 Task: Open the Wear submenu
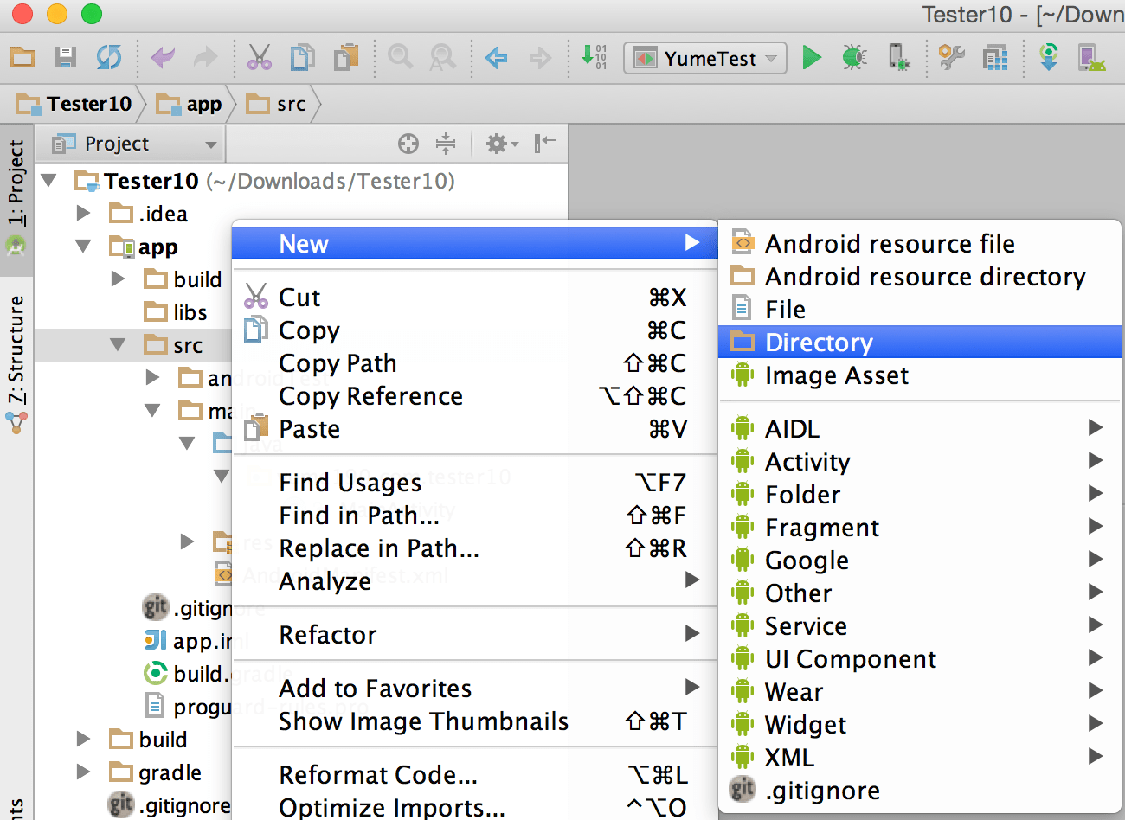pos(920,692)
